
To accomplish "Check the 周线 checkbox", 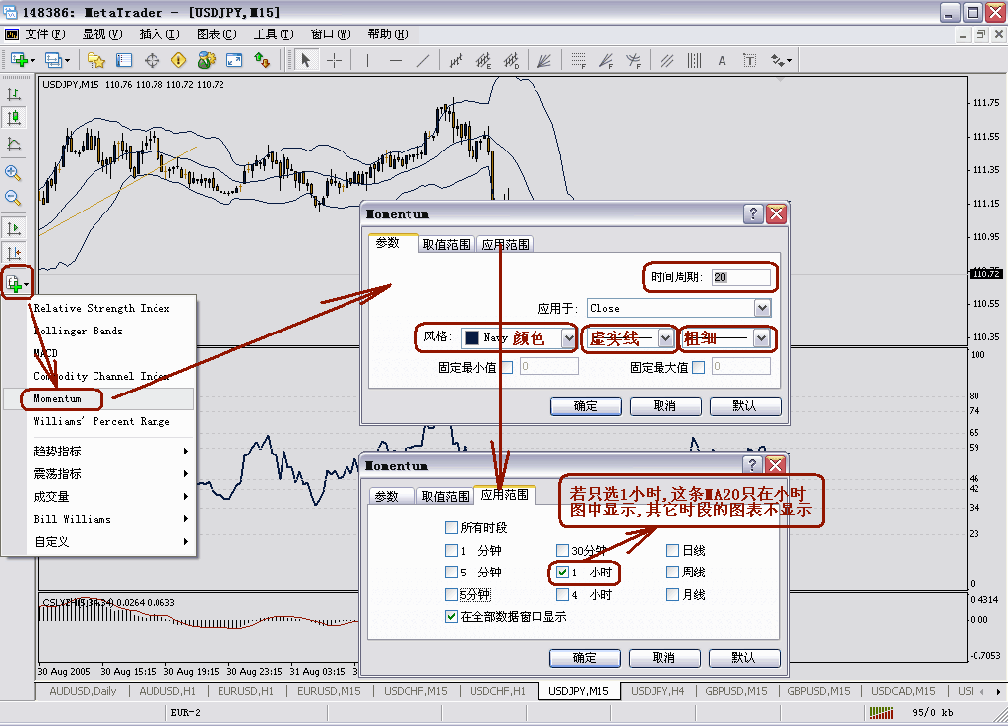I will pyautogui.click(x=673, y=572).
